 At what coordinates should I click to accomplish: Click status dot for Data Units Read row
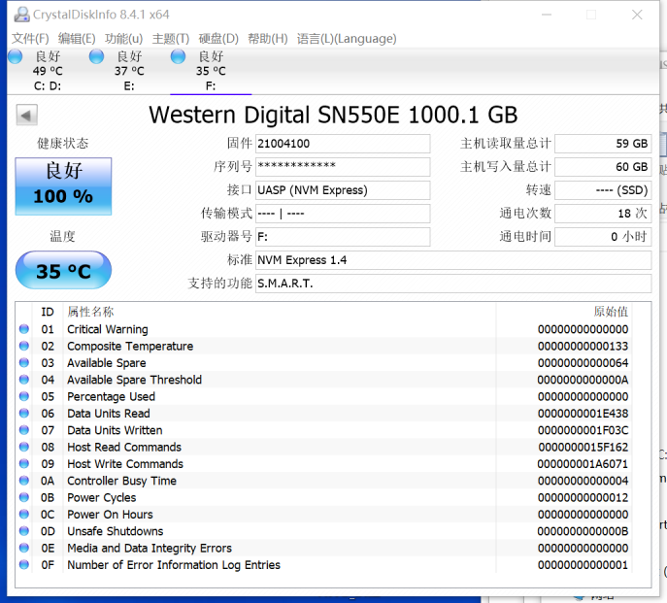click(24, 414)
